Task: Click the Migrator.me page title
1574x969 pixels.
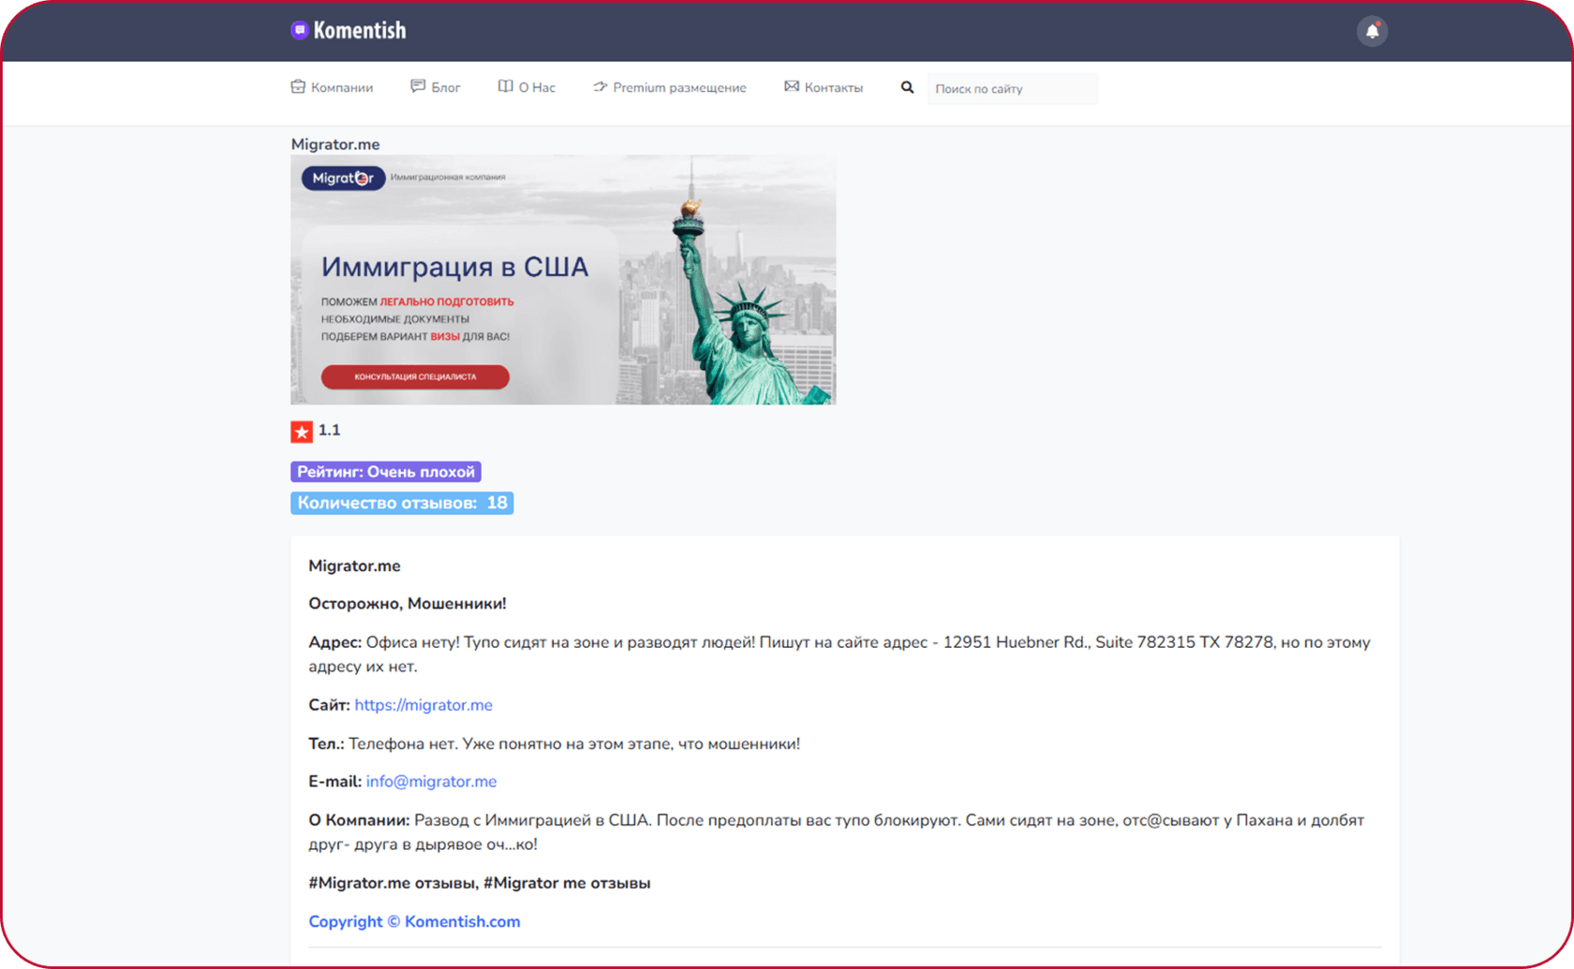Action: [335, 144]
